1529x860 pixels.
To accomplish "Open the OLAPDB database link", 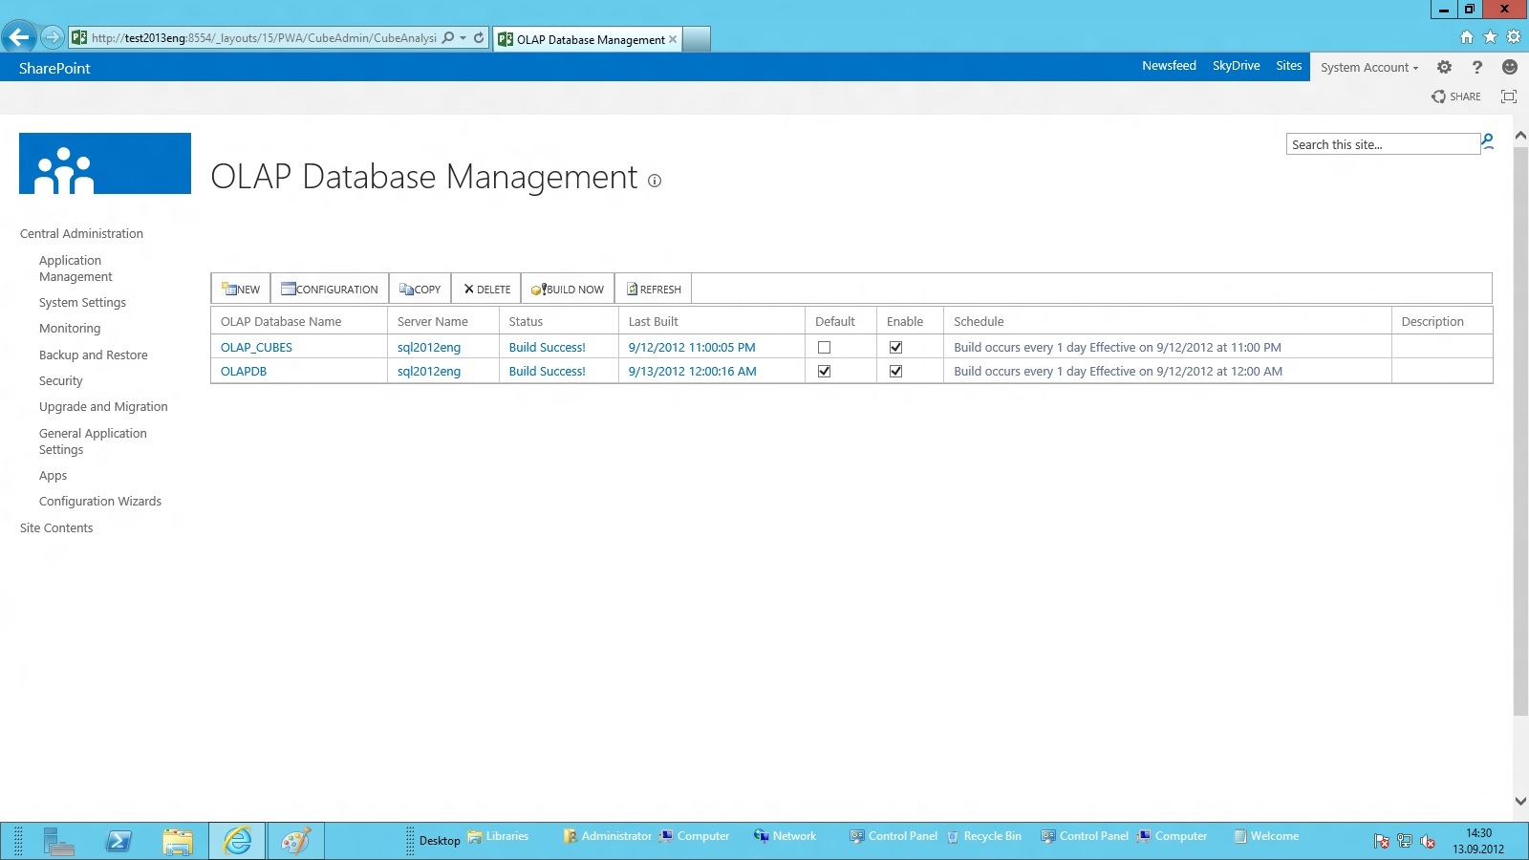I will [x=244, y=372].
